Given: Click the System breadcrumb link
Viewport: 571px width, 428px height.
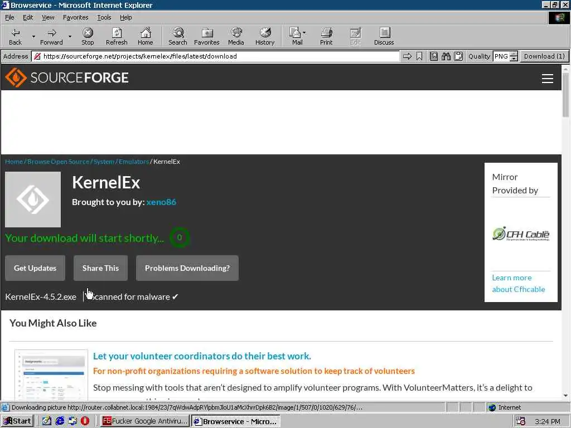Looking at the screenshot, I should click(x=104, y=162).
